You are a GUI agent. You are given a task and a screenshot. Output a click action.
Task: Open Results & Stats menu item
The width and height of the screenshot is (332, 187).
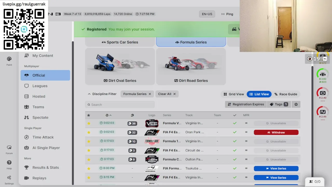45,168
